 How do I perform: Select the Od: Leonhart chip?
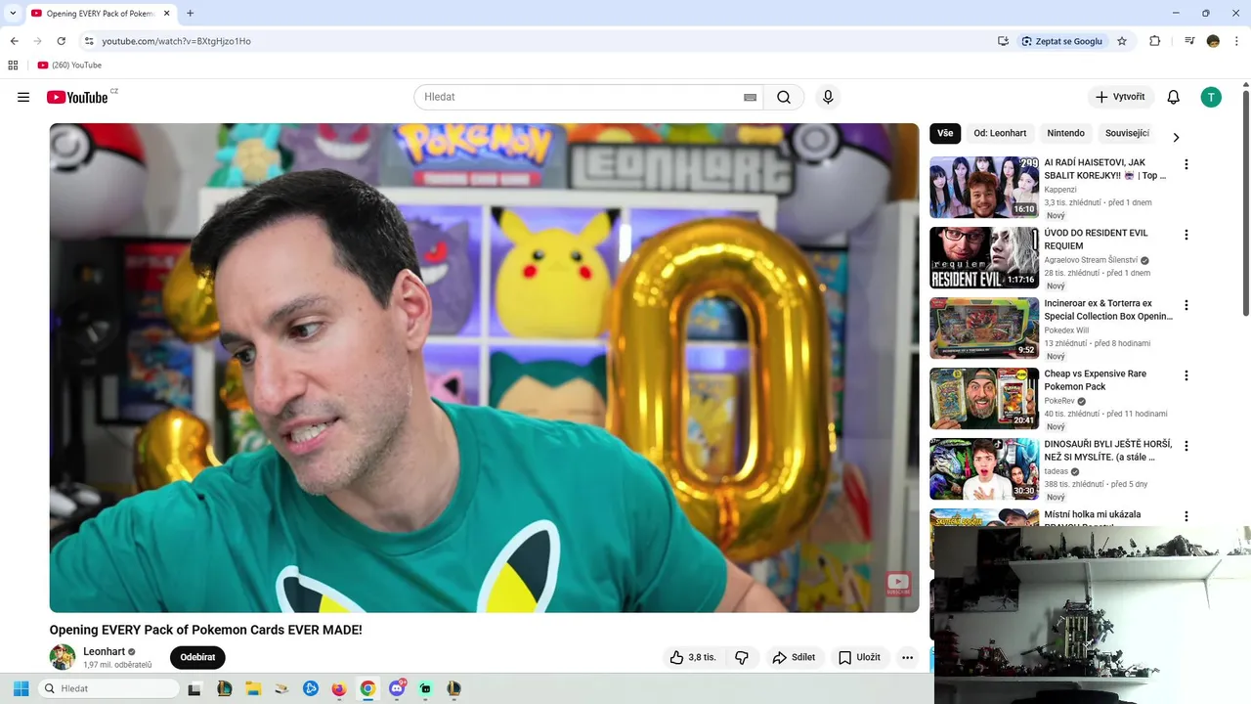(1000, 133)
